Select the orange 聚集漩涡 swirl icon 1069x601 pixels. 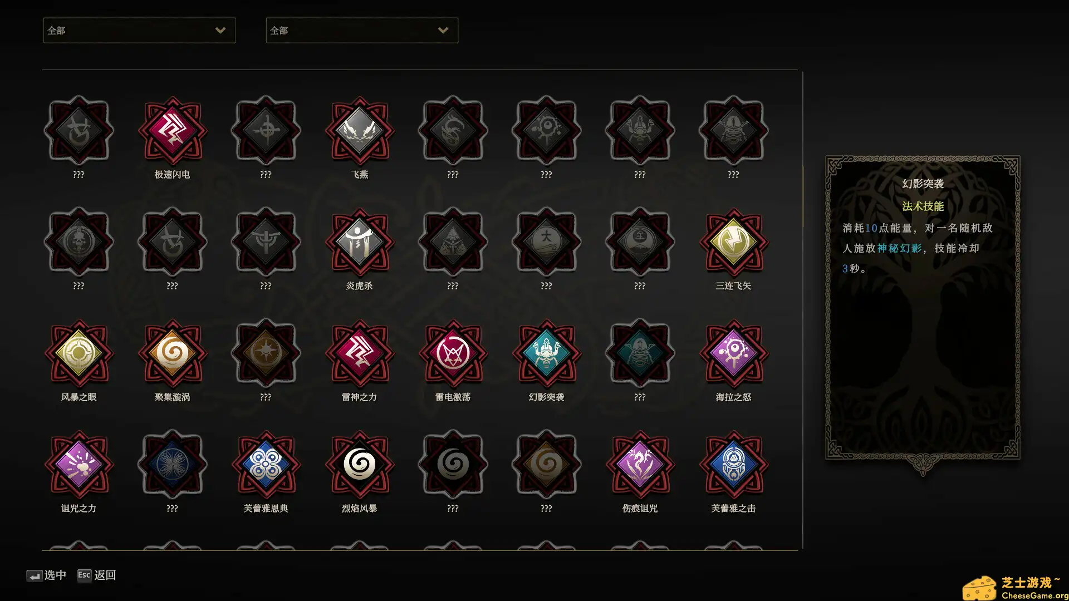coord(172,353)
